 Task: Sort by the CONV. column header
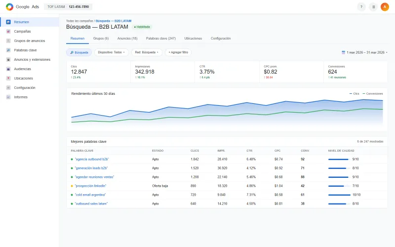tap(305, 151)
